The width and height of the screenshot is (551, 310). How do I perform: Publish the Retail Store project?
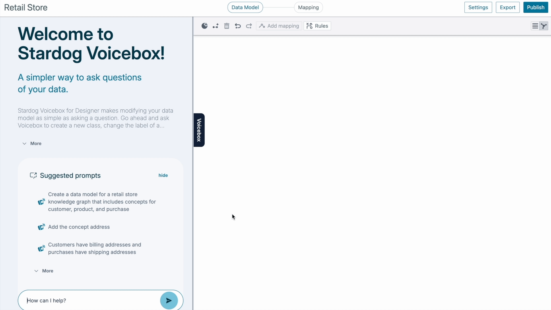(x=536, y=7)
